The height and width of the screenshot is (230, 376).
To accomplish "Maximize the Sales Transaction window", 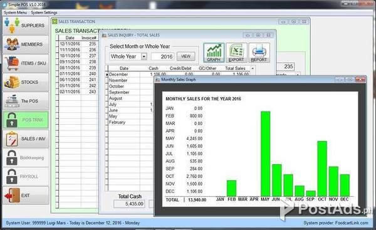I will coord(293,22).
